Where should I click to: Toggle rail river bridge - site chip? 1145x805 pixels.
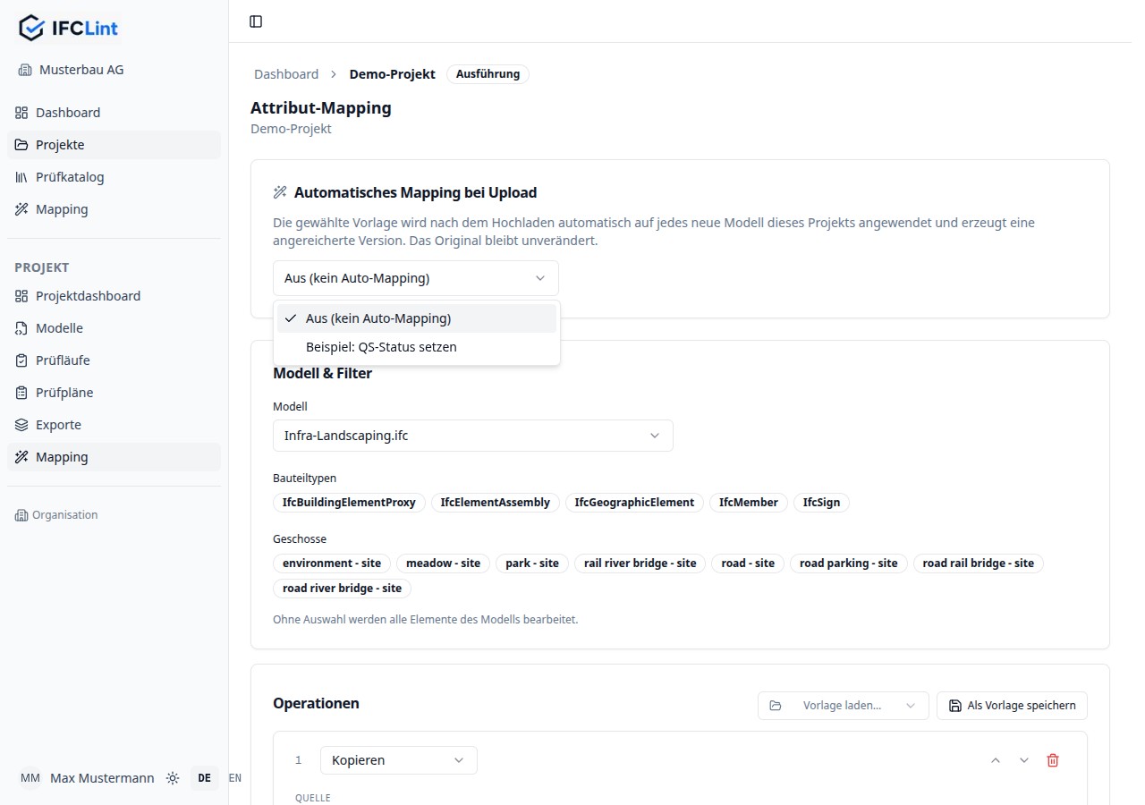click(640, 563)
